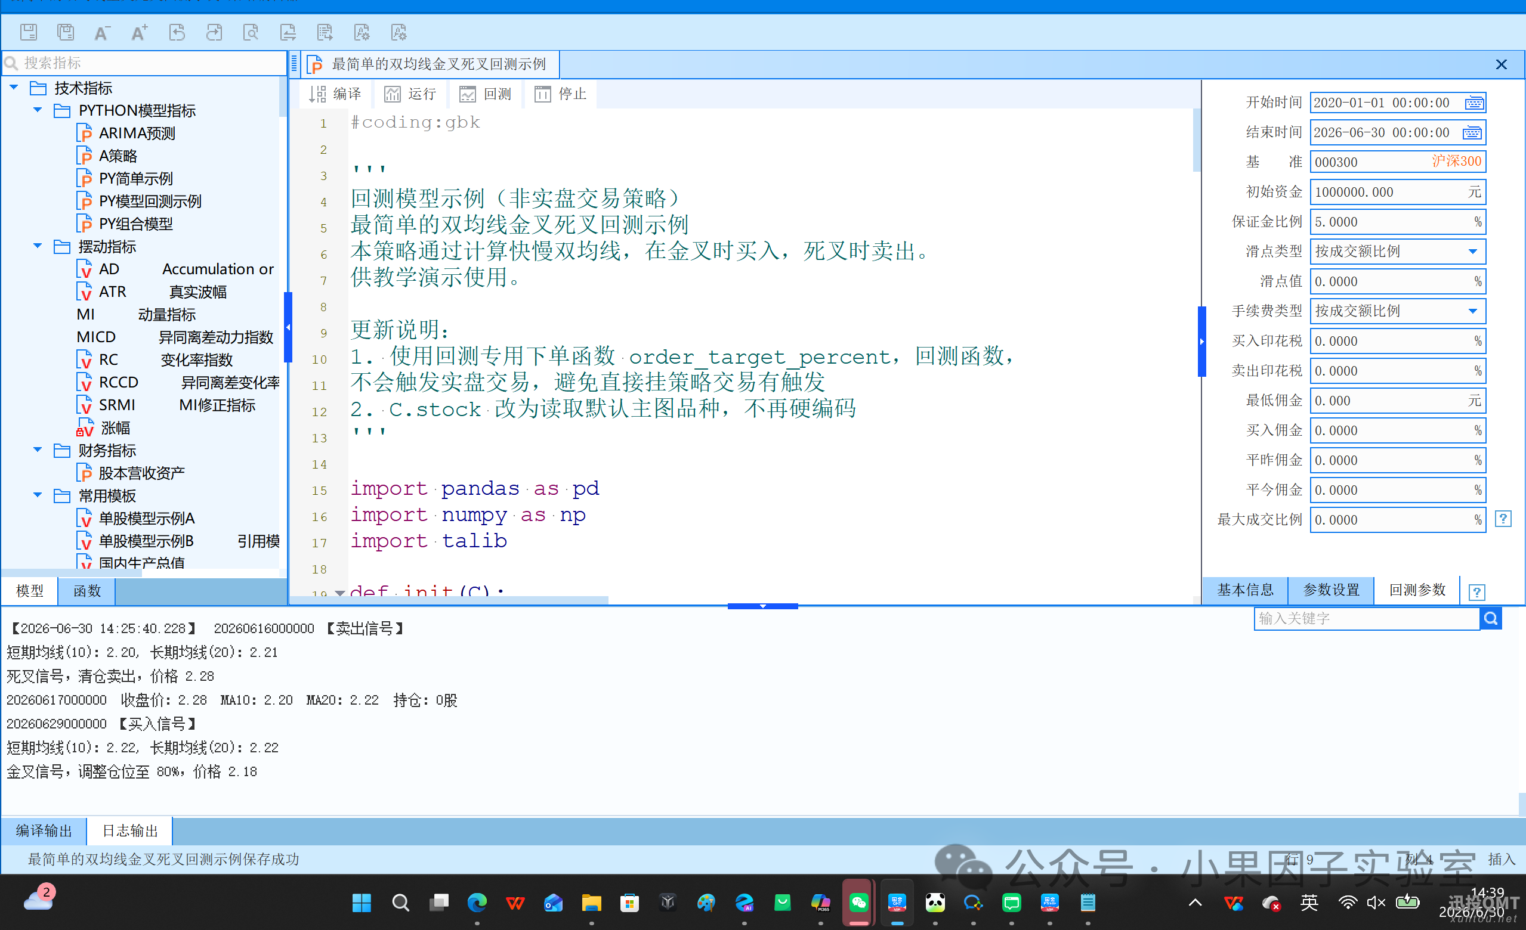Click the 初始资金 input field
1526x930 pixels.
pyautogui.click(x=1398, y=192)
